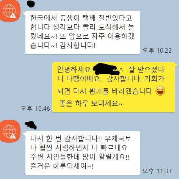This screenshot has width=188, height=179.
Task: Click the line 좋은 하루 보내세요~
Action: 91,104
